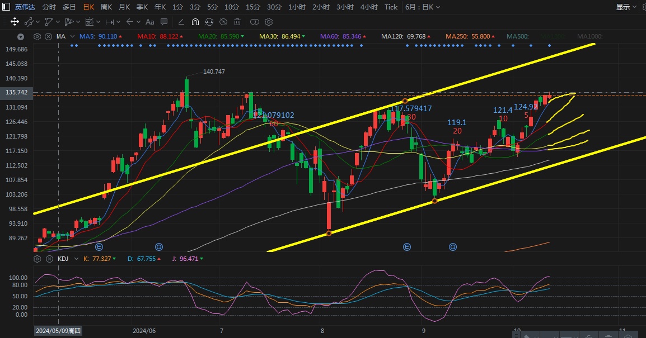
Task: Switch to 周K weekly chart tab
Action: (106, 7)
